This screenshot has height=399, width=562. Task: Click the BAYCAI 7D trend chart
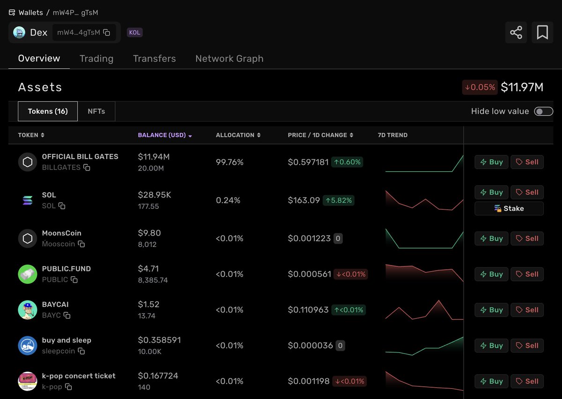(424, 310)
